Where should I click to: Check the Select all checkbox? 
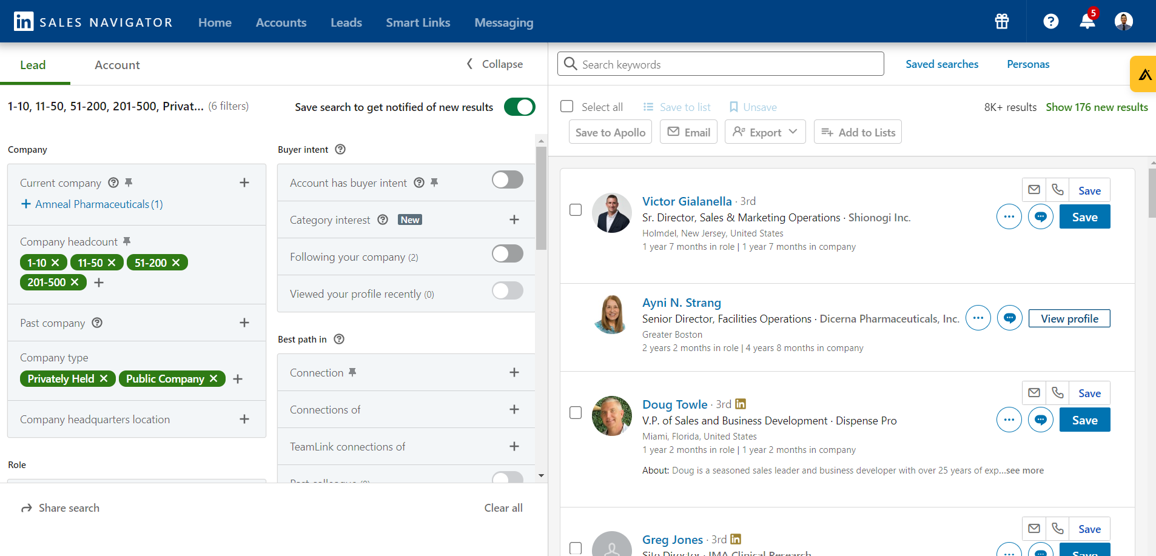pos(567,106)
